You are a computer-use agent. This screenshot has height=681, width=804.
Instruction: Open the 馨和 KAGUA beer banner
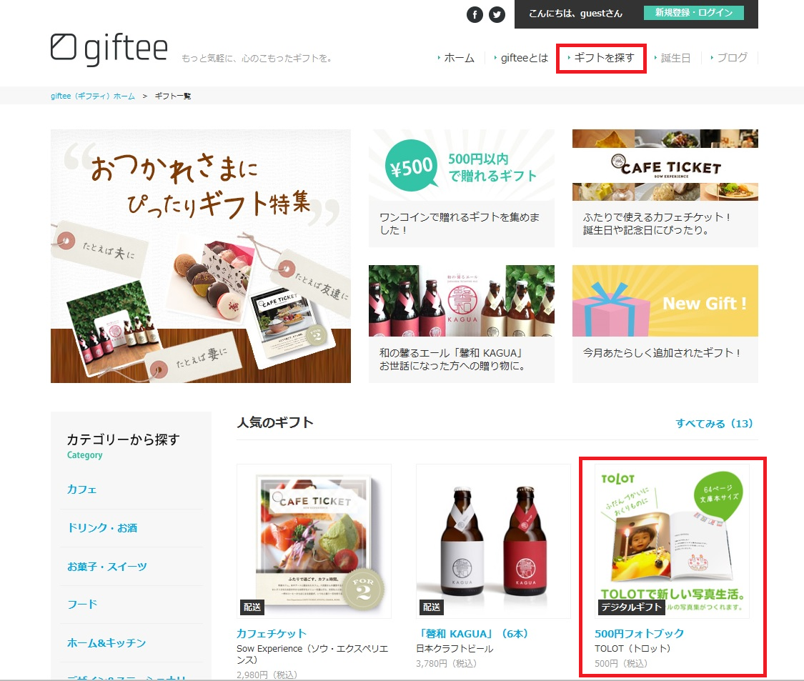[462, 301]
